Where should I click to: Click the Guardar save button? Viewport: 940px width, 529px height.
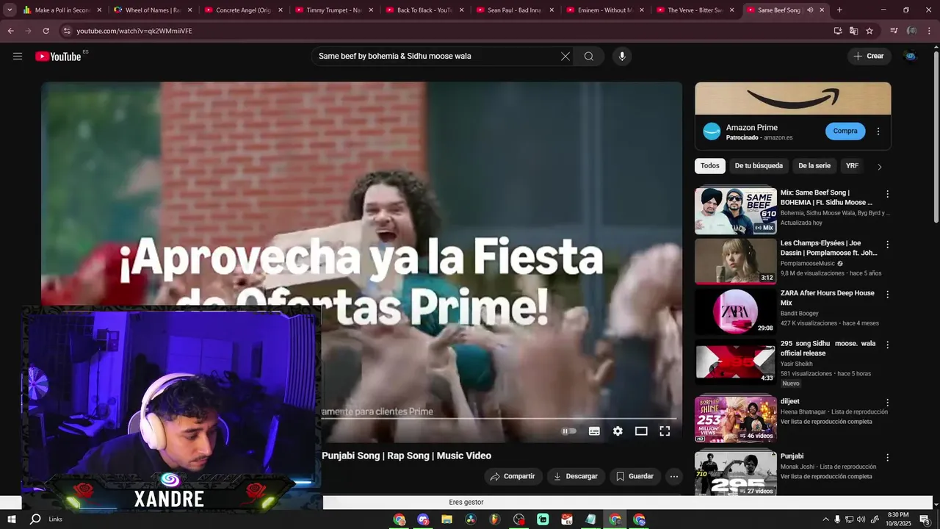(x=634, y=476)
